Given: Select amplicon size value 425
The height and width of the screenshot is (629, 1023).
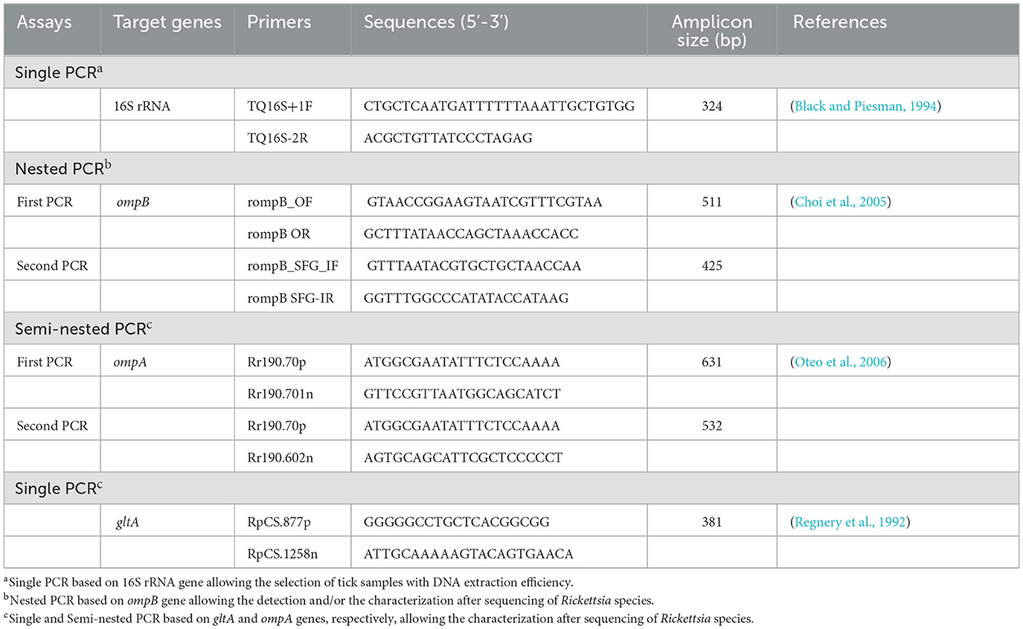Looking at the screenshot, I should 713,265.
